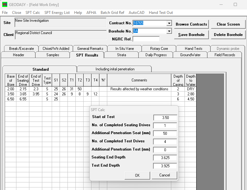Go to the Daily Progress tab
The image size is (247, 190).
[156, 55]
